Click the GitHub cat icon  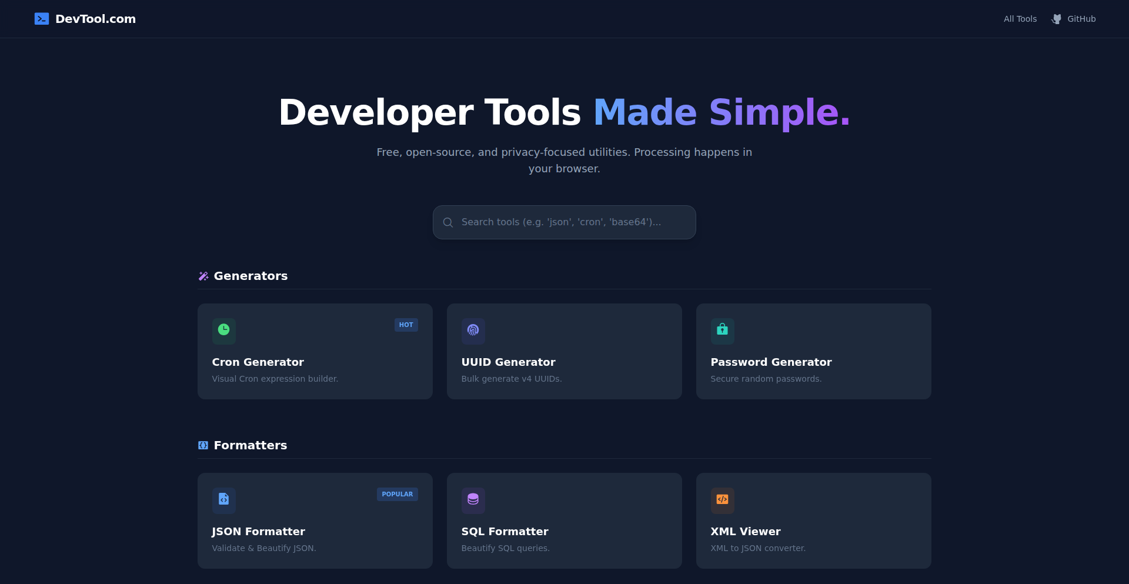(x=1057, y=19)
